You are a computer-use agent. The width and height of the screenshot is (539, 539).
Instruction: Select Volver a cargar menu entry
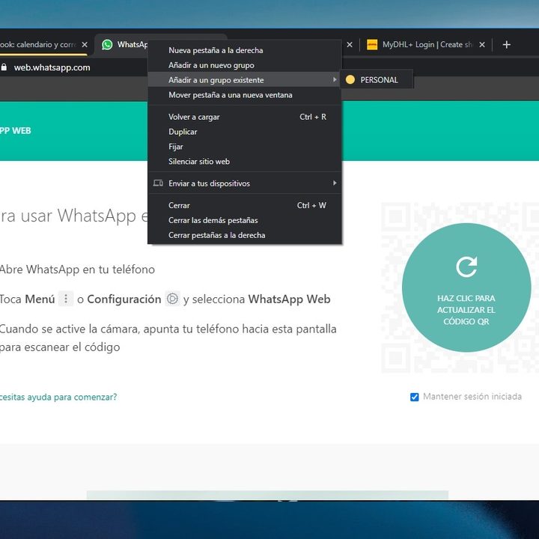coord(244,117)
